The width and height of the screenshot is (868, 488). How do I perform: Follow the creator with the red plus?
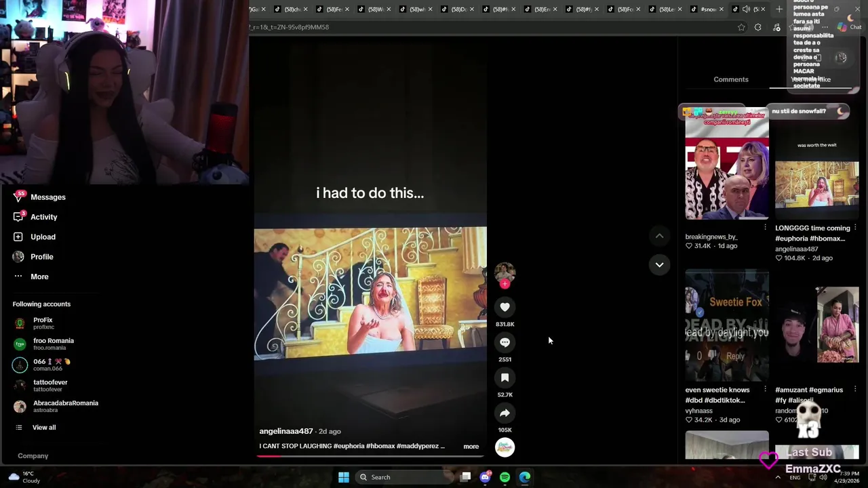coord(505,284)
